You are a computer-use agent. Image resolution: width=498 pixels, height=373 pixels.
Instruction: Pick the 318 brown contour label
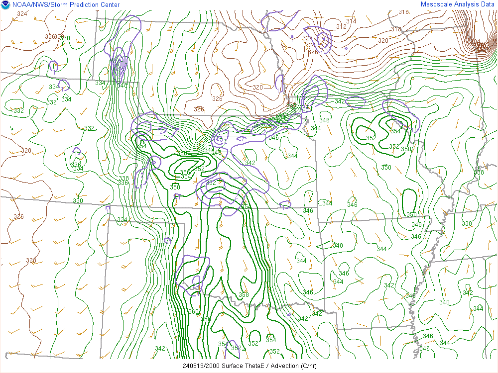pos(395,29)
